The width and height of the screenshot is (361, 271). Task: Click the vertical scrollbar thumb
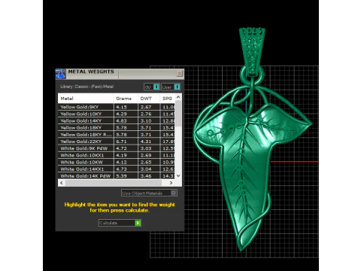[x=178, y=114]
